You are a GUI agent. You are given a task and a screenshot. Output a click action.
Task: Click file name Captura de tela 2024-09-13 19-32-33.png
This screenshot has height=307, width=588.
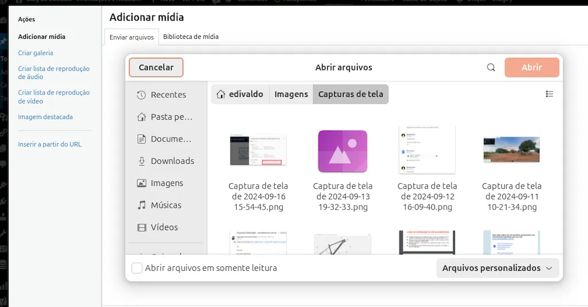343,196
